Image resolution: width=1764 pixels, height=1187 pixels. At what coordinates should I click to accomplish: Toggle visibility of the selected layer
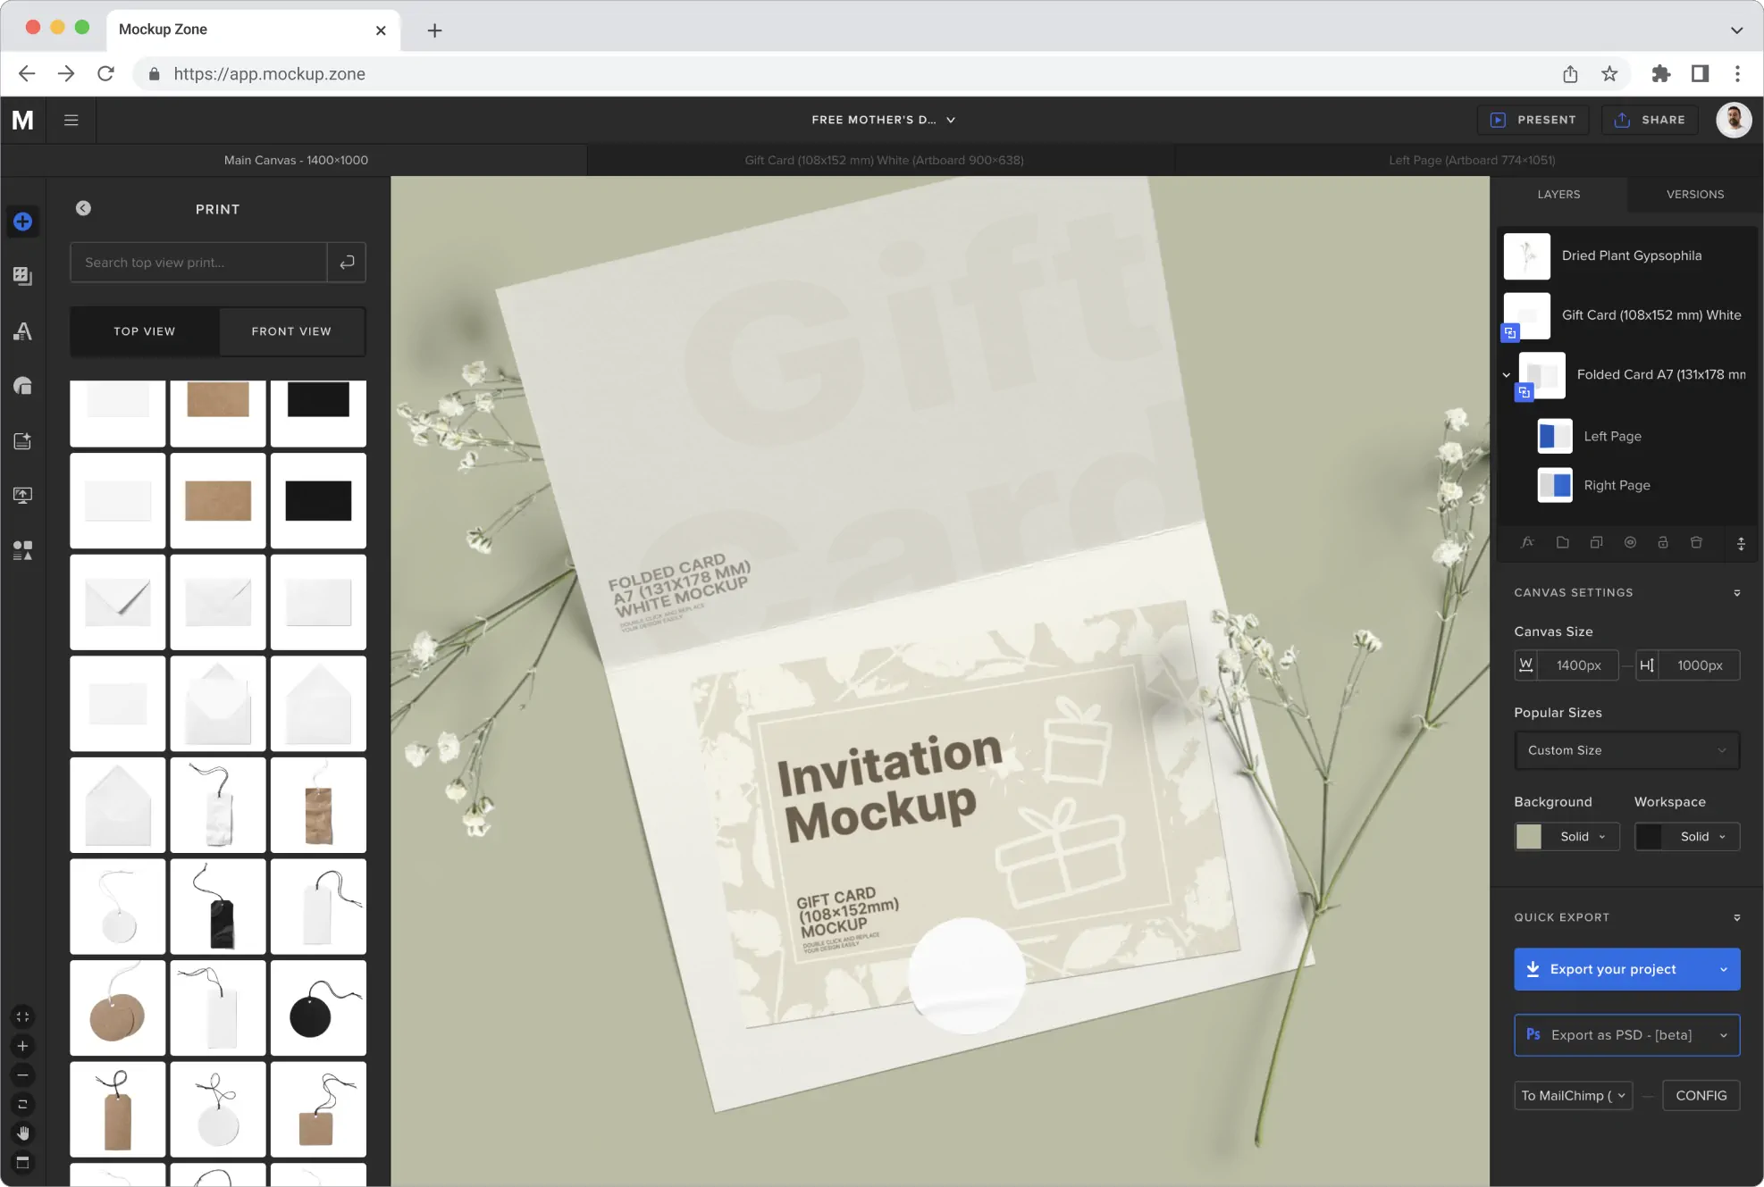point(1630,542)
